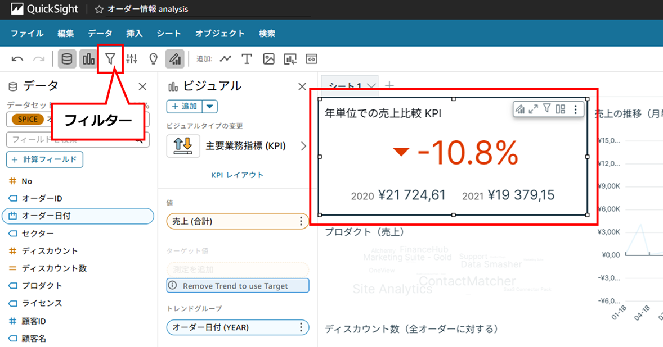
Task: Open the オブジェクト menu
Action: point(220,33)
